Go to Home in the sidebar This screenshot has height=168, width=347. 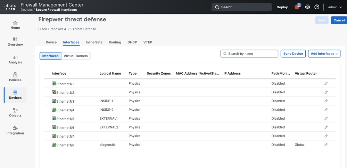click(x=15, y=25)
